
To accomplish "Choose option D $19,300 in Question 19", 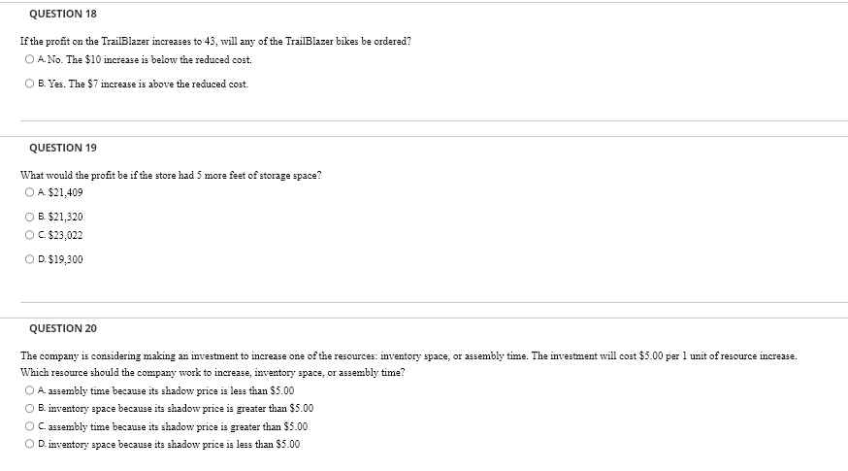I will click(29, 259).
